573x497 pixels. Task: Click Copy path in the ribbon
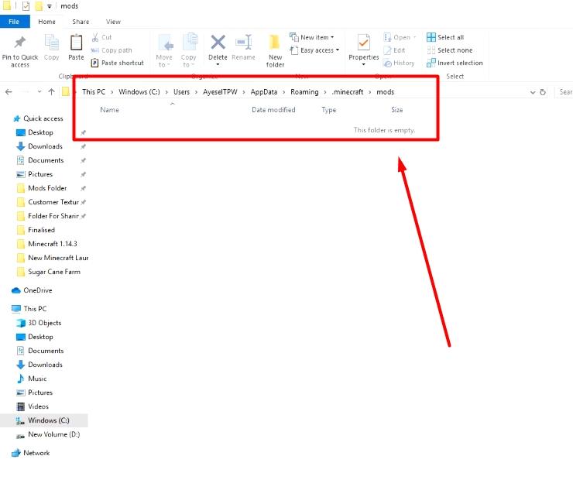(112, 50)
